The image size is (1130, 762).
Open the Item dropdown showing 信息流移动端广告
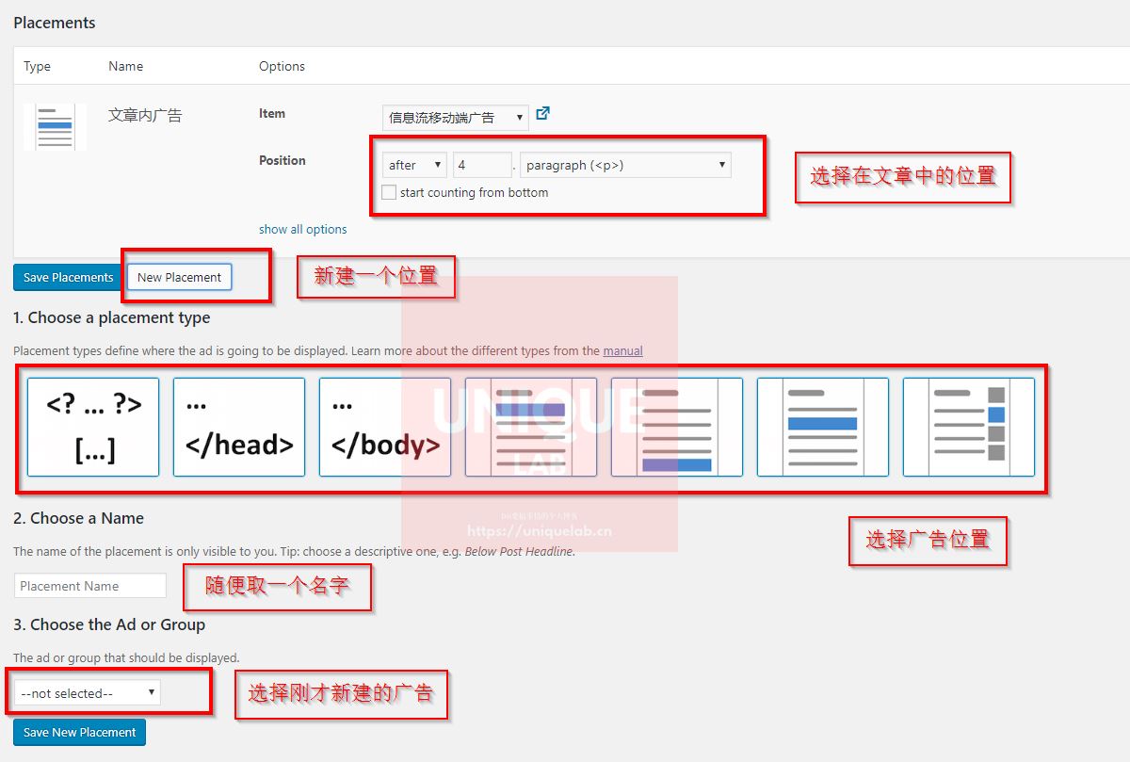click(x=456, y=117)
